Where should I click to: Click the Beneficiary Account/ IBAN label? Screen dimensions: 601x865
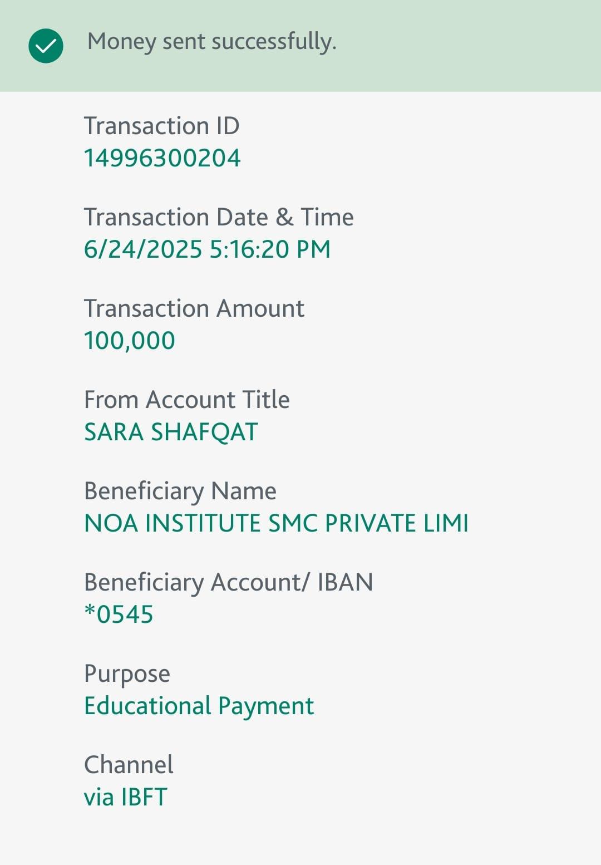pyautogui.click(x=228, y=582)
